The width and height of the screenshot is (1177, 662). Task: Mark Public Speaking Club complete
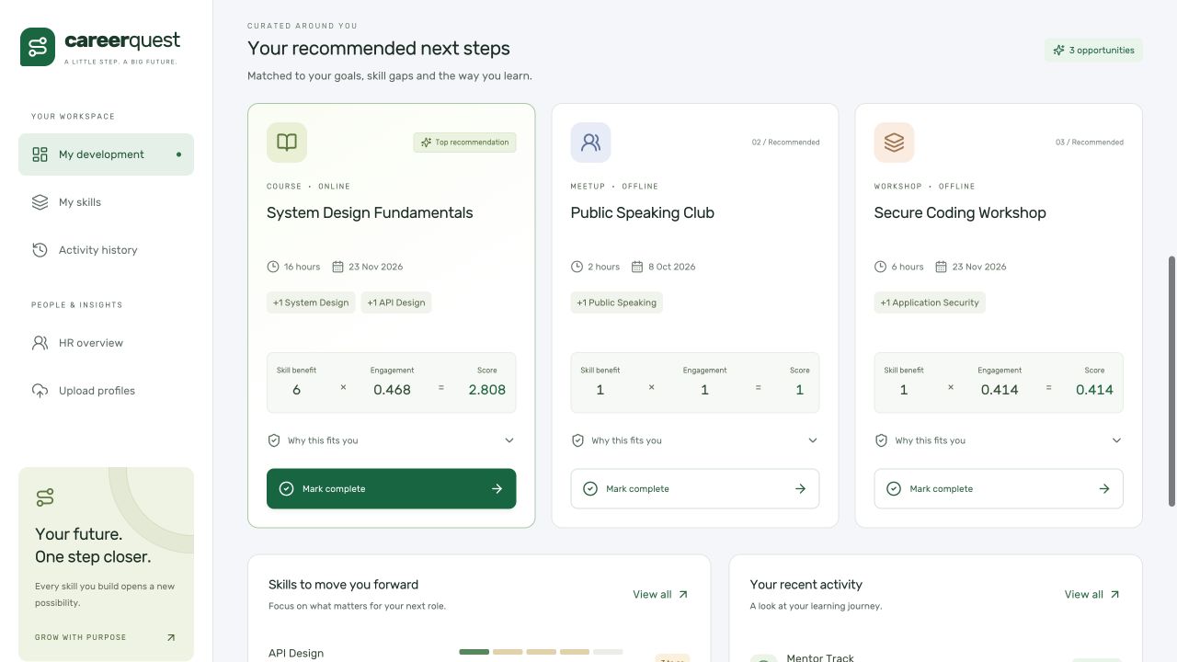pyautogui.click(x=694, y=489)
